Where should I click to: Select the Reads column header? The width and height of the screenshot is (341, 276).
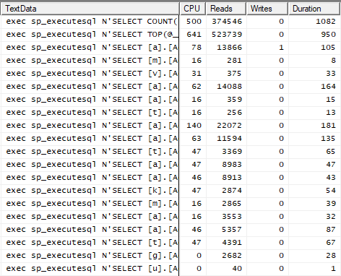point(226,9)
